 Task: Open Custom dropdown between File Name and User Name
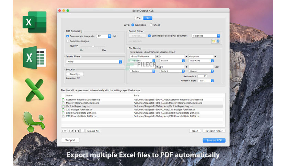[x=172, y=61]
